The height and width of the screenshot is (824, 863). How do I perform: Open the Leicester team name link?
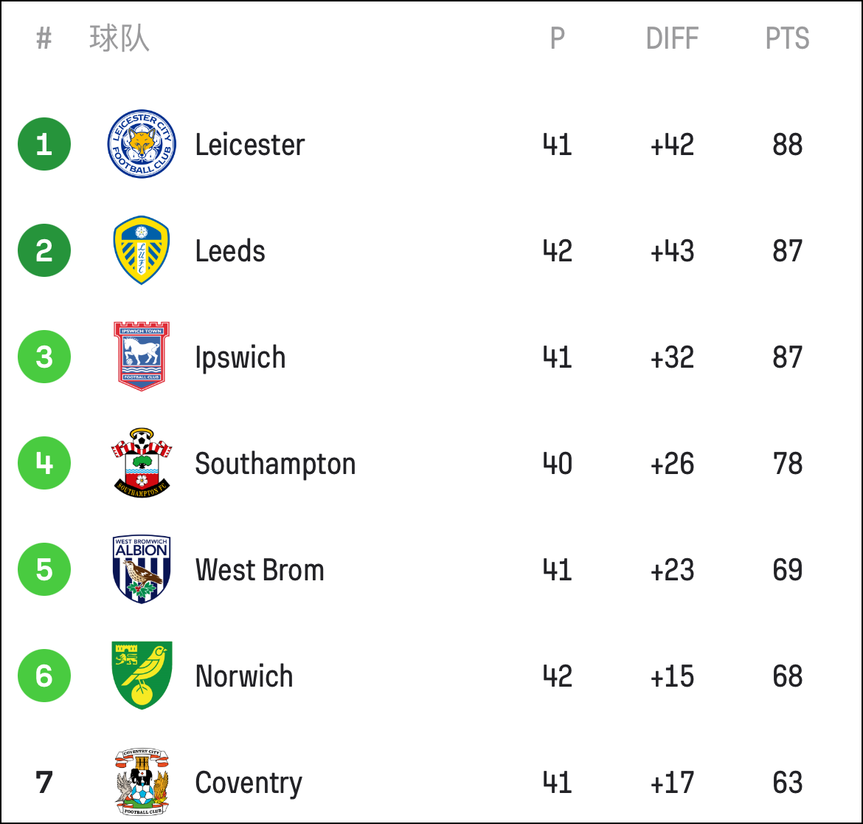(x=250, y=145)
